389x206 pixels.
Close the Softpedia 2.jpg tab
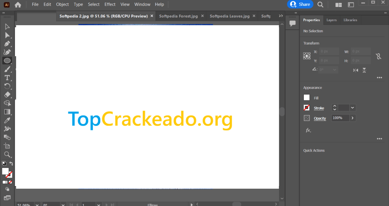tap(152, 16)
